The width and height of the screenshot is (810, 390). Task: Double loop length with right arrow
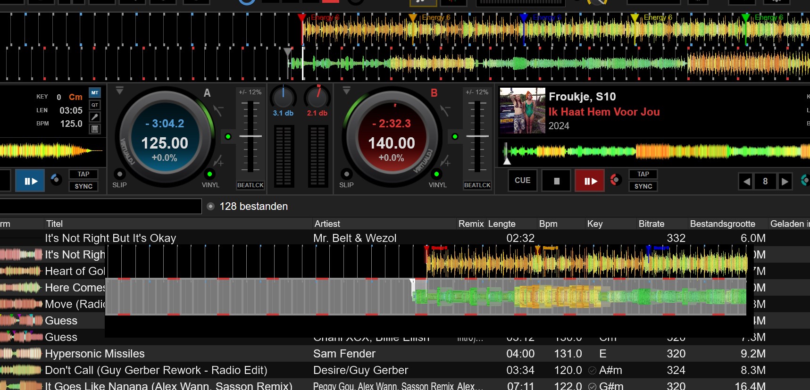tap(785, 181)
